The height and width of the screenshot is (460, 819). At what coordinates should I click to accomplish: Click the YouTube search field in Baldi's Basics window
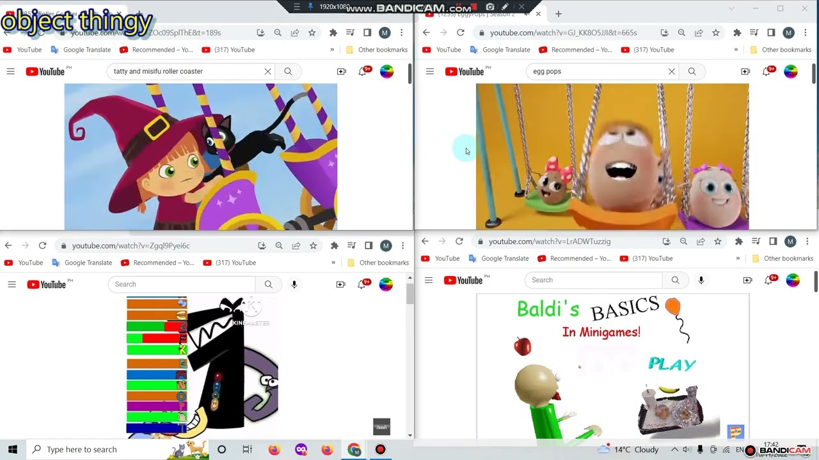pyautogui.click(x=593, y=280)
